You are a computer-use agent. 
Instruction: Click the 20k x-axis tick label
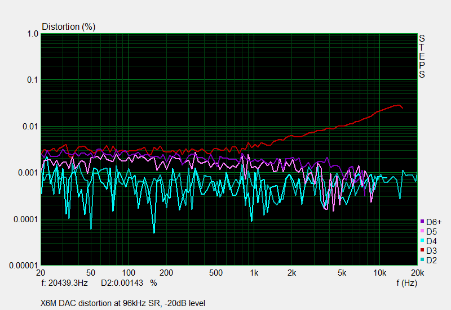(x=417, y=273)
